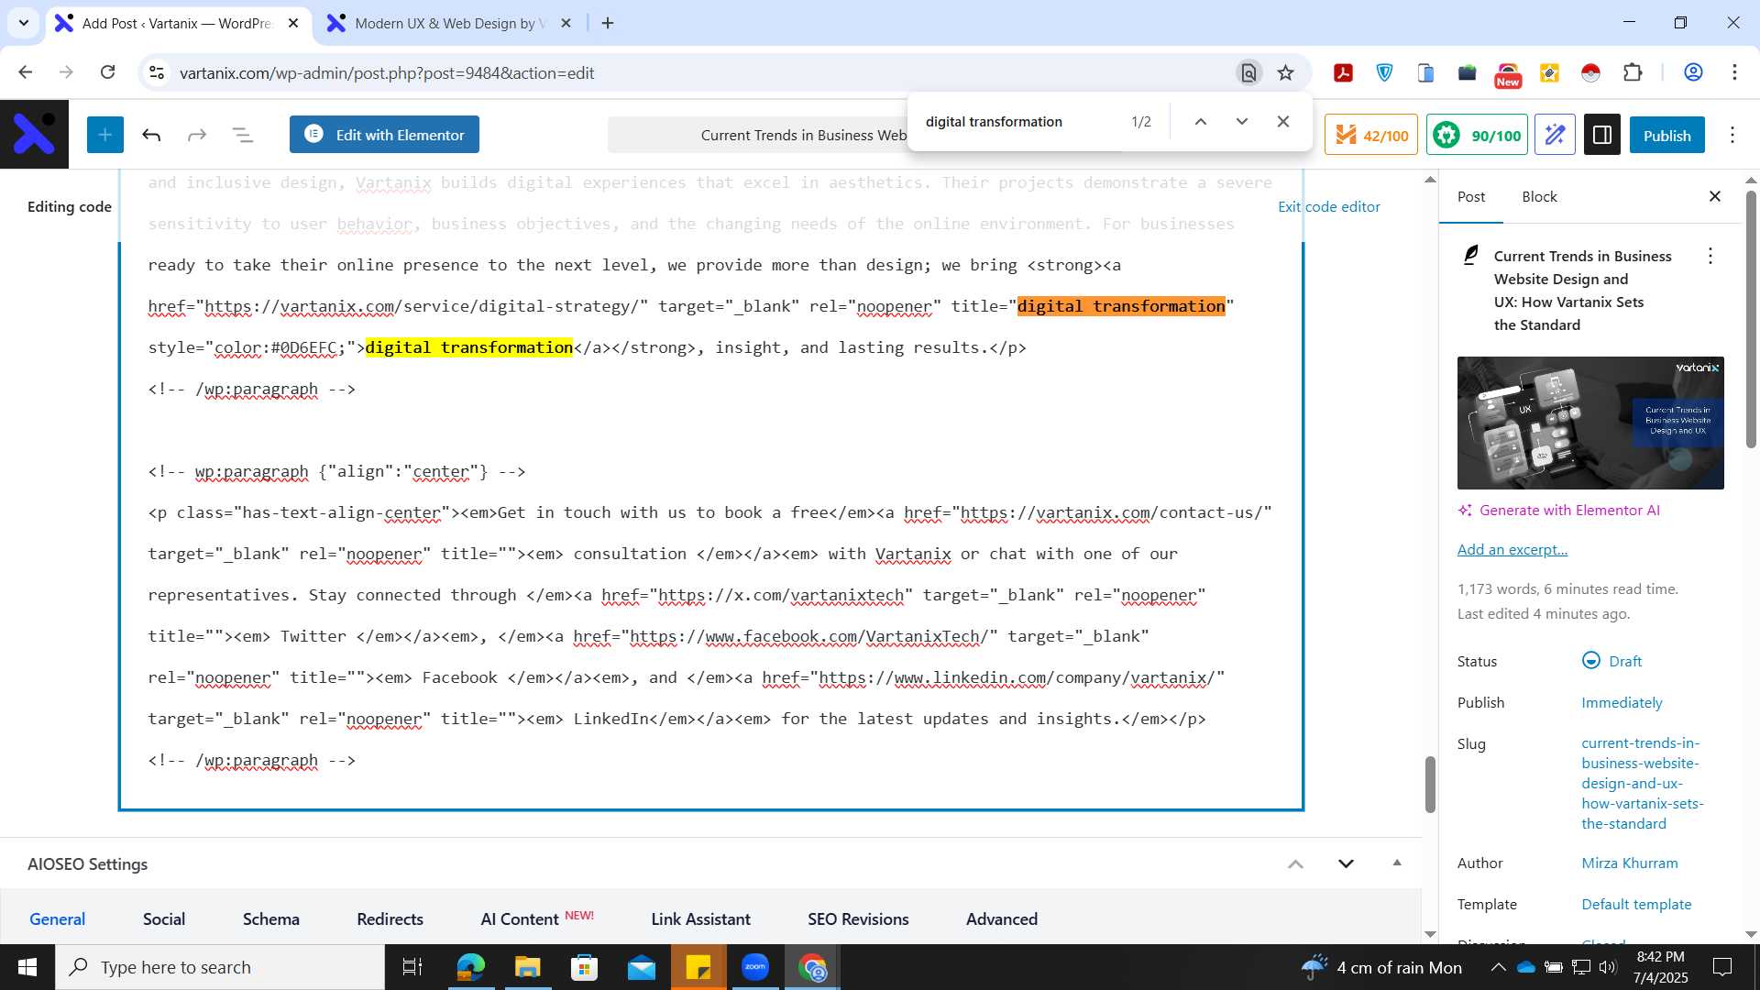Click the blue block inserter plus button
The width and height of the screenshot is (1760, 990).
[105, 135]
